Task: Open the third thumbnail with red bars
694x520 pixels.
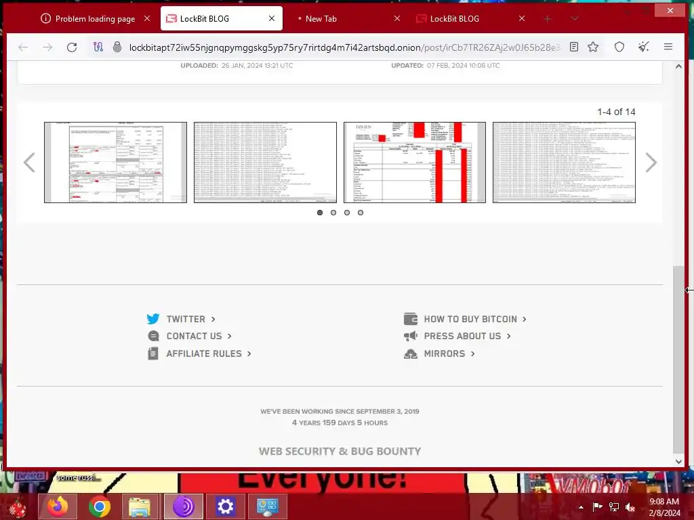Action: (415, 162)
